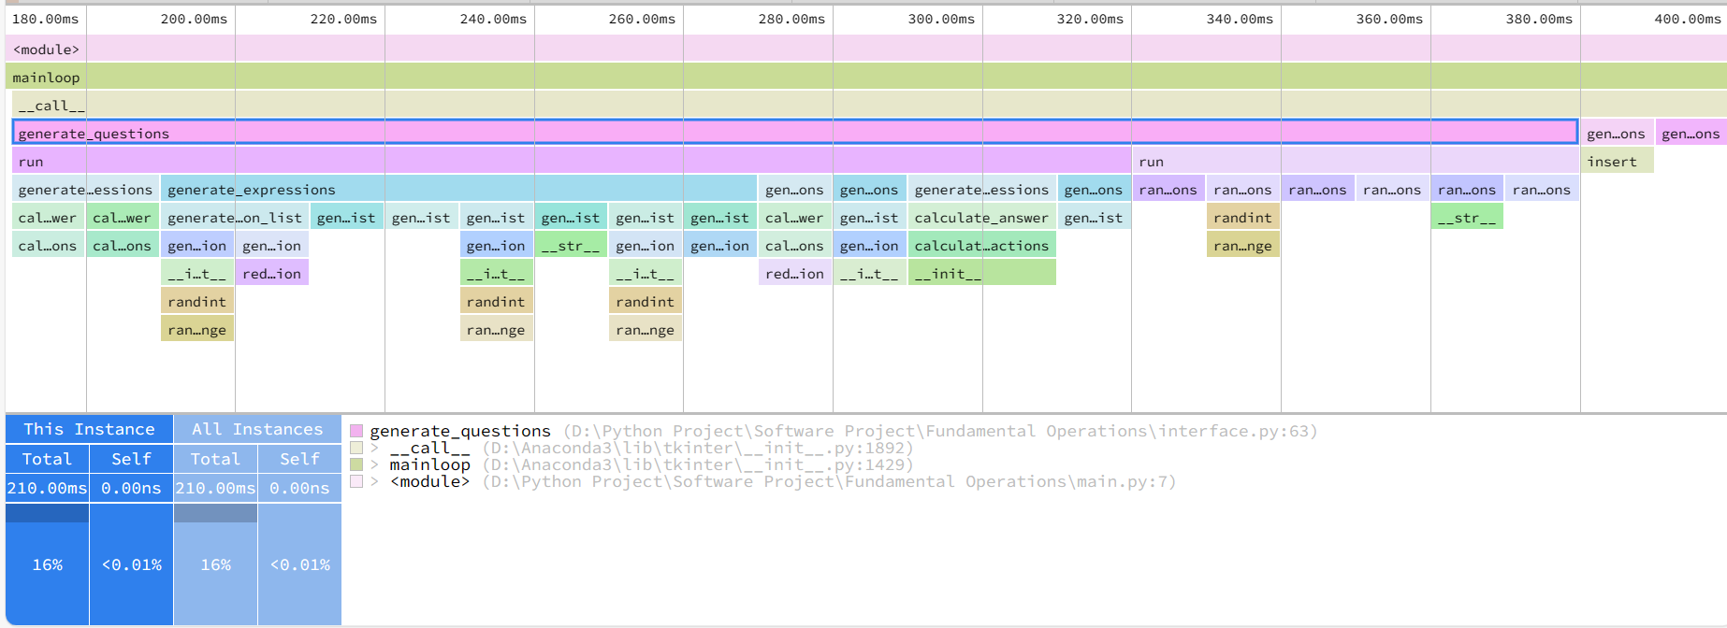Click the <0.01% cell under All Instances
1727x628 pixels.
(299, 564)
